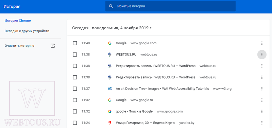Screen dimensions: 272x128
Task: Click the www.w3.org domain text
Action: [222, 89]
